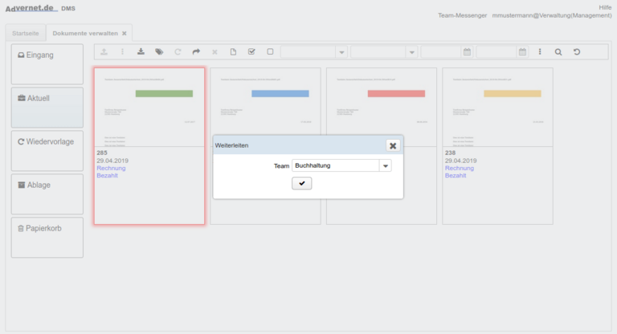Switch to the Startseite tab
Screen dimensions: 617x334
point(24,34)
